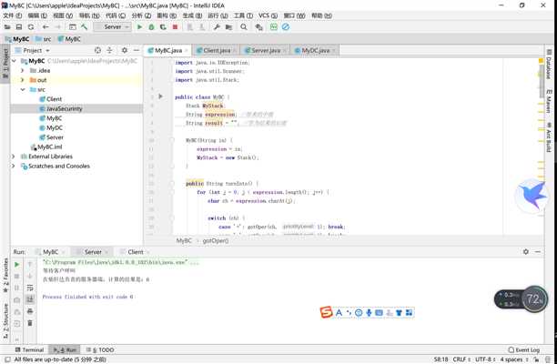557x364 pixels.
Task: Run with coverage from the toolbar
Action: [x=163, y=27]
